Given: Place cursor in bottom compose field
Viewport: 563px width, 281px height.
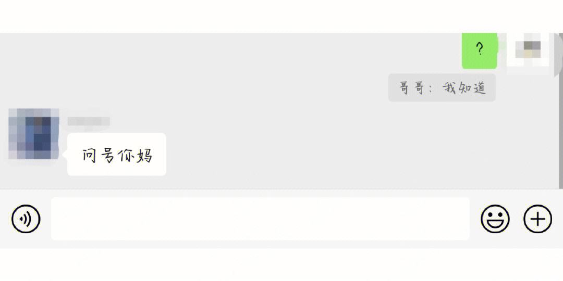Looking at the screenshot, I should tap(260, 219).
